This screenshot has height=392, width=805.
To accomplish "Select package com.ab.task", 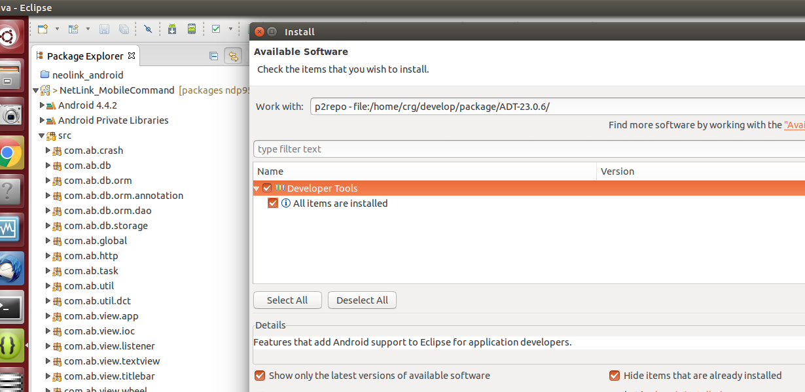I will [91, 271].
